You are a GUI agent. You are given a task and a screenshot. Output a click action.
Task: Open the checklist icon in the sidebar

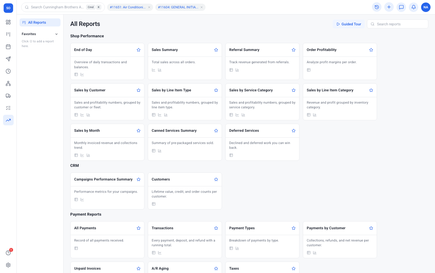[x=8, y=108]
